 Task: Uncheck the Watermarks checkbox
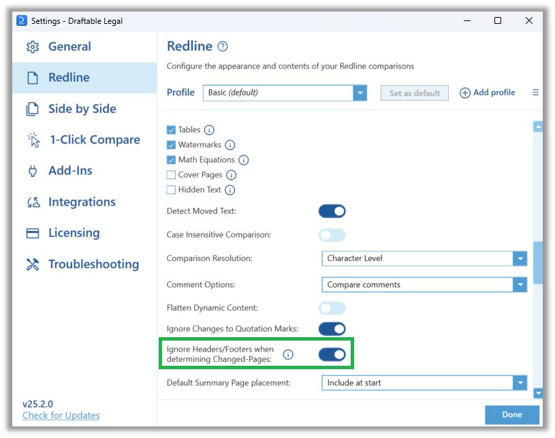pos(171,145)
